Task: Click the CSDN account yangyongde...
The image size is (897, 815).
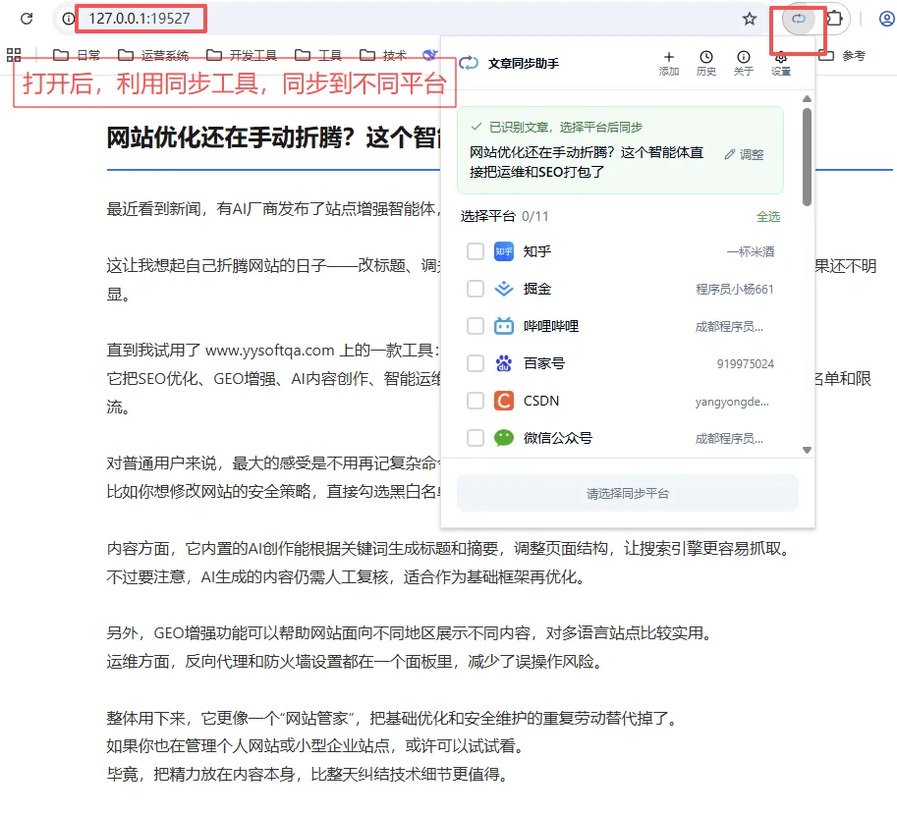Action: tap(732, 402)
